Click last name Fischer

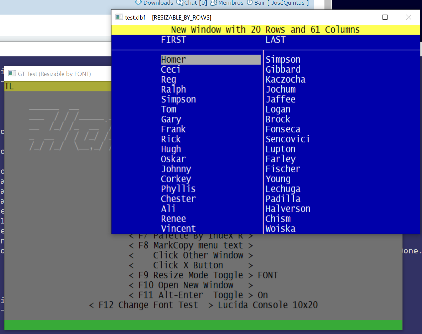point(283,169)
